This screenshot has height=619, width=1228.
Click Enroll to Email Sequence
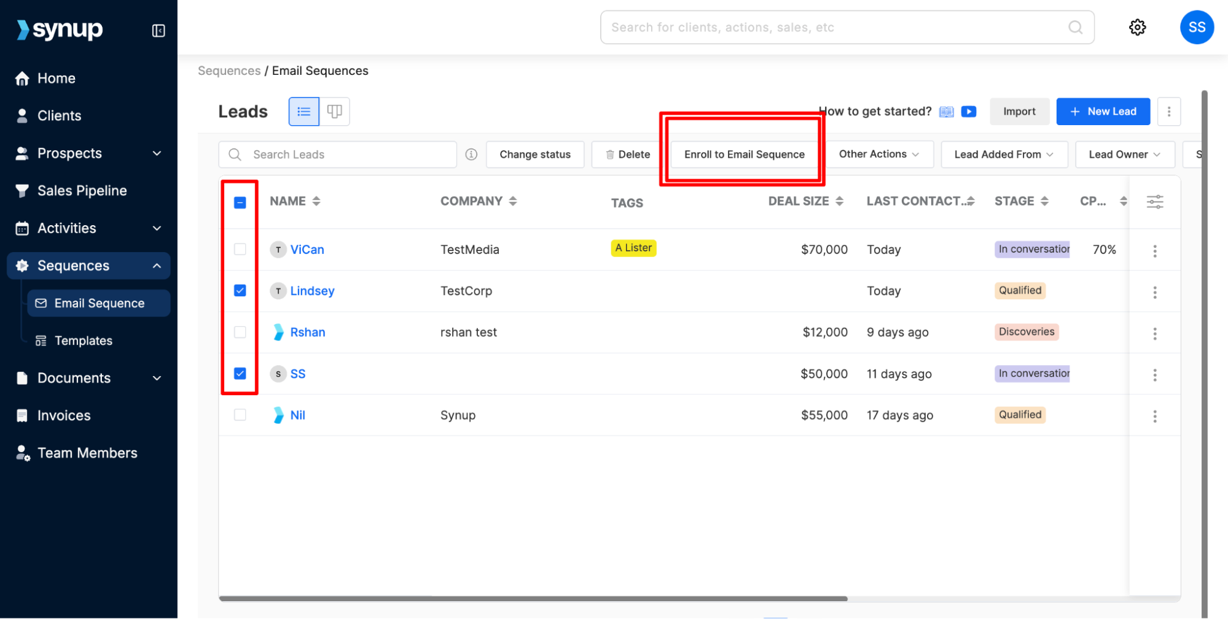click(744, 155)
